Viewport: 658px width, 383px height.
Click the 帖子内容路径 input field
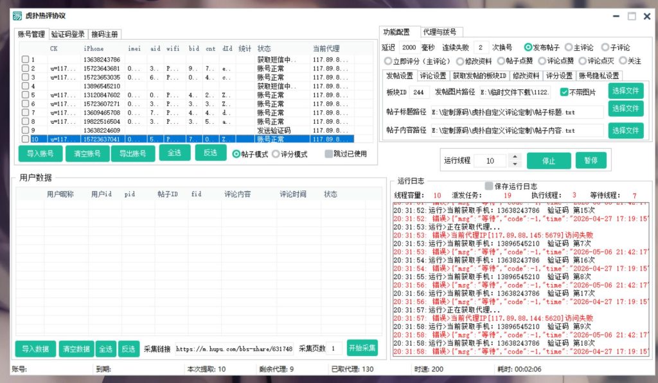pyautogui.click(x=517, y=130)
